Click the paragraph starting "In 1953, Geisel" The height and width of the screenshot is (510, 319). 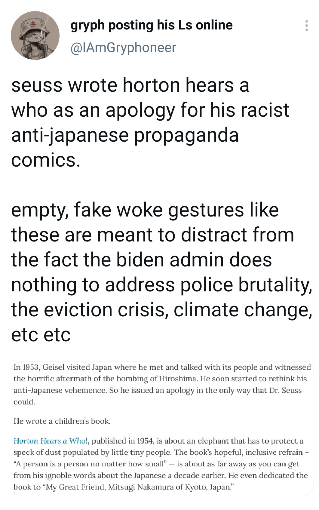click(x=162, y=384)
